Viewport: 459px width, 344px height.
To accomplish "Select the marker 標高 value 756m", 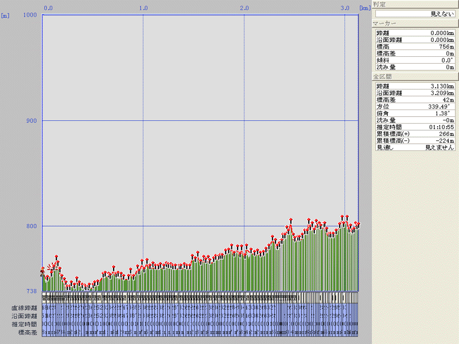I will tap(446, 47).
